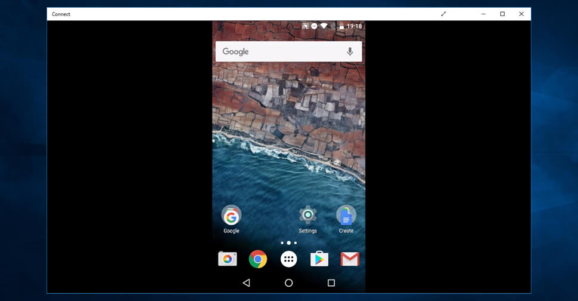Viewport: 578px width, 301px height.
Task: Open the app drawer button
Action: (x=288, y=259)
